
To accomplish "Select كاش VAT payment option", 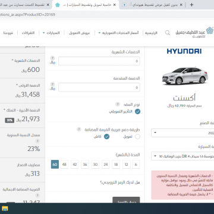I will pyautogui.click(x=107, y=137).
